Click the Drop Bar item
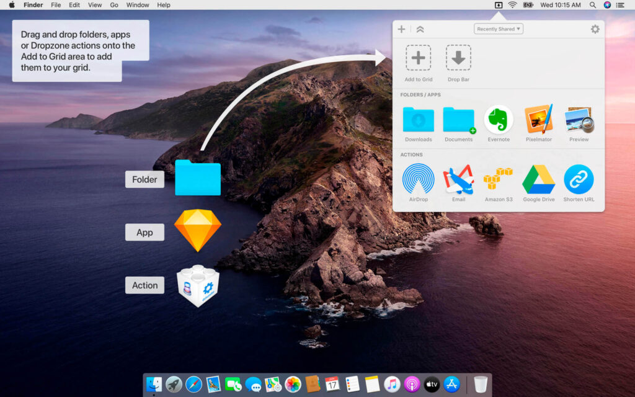Screen dimensions: 635x397 458,59
